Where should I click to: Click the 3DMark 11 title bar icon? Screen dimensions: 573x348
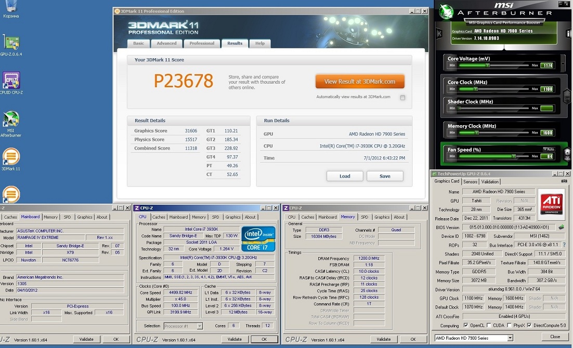[x=118, y=11]
